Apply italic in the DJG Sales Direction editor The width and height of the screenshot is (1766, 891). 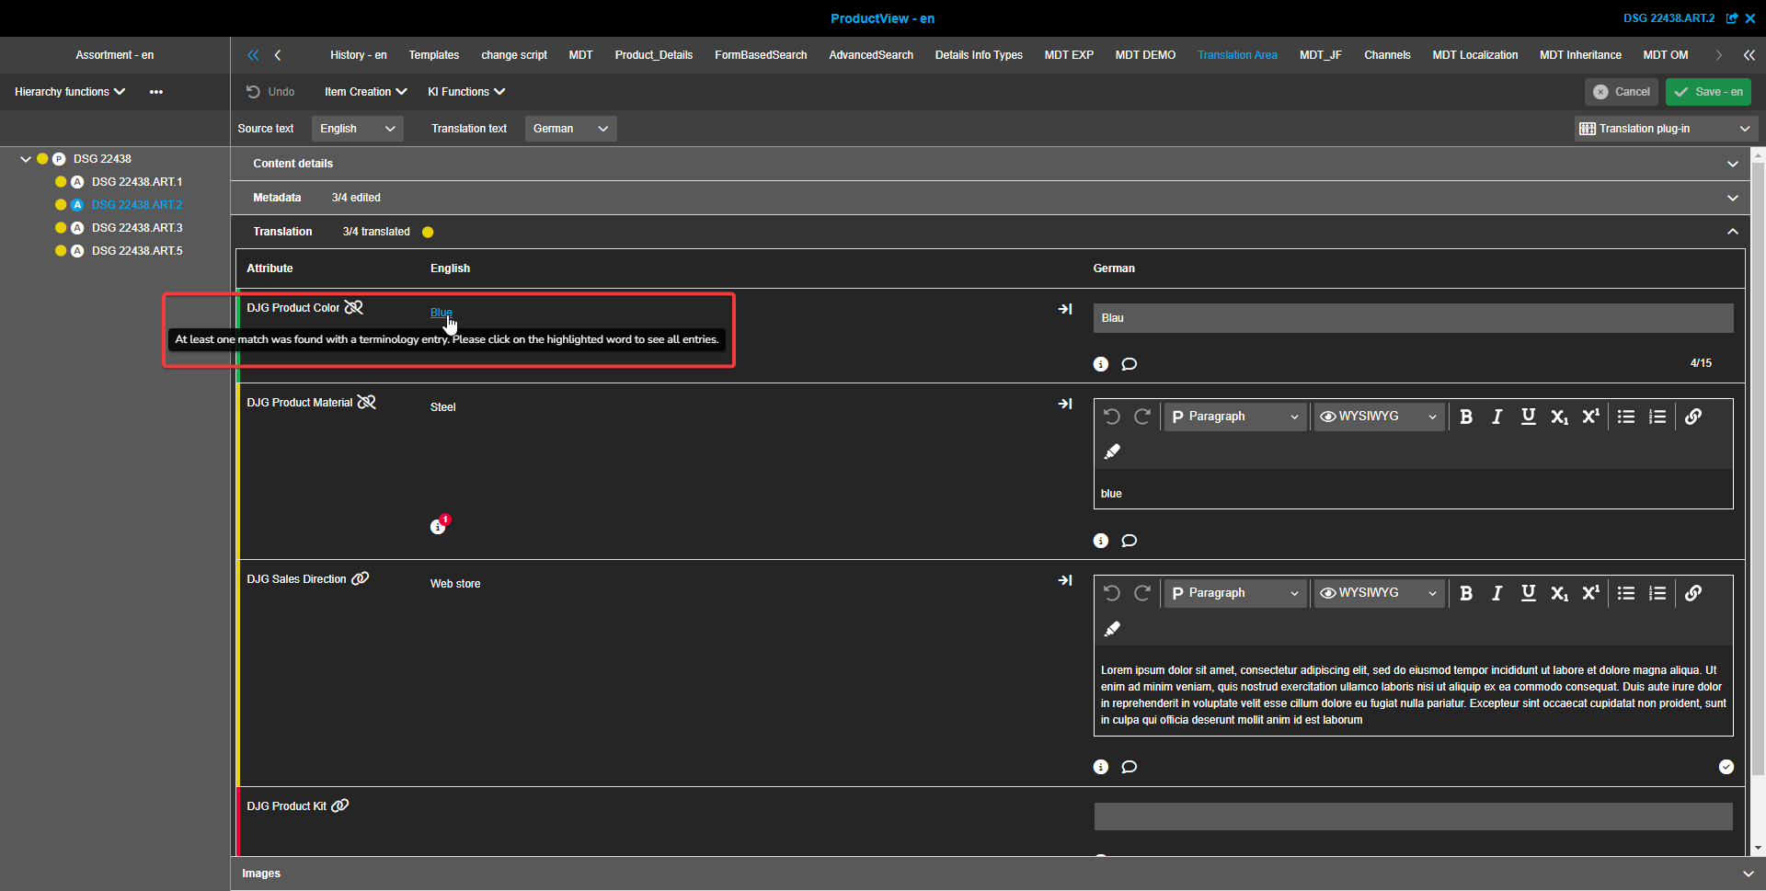(x=1497, y=593)
